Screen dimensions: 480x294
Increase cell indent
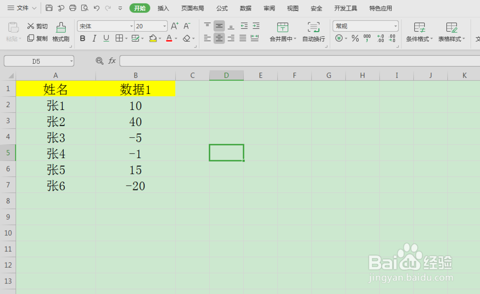tap(256, 26)
